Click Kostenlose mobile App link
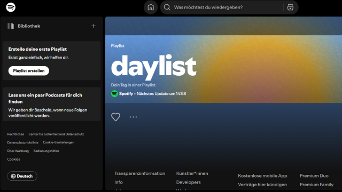342x192 pixels. (x=262, y=175)
